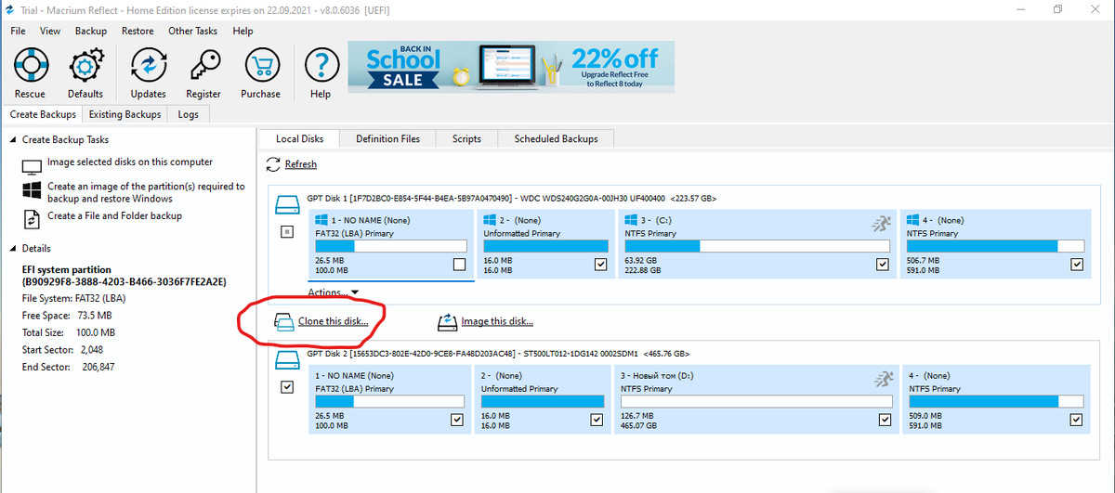The image size is (1115, 493).
Task: Expand the Actions dropdown under Disk 1
Action: 334,292
